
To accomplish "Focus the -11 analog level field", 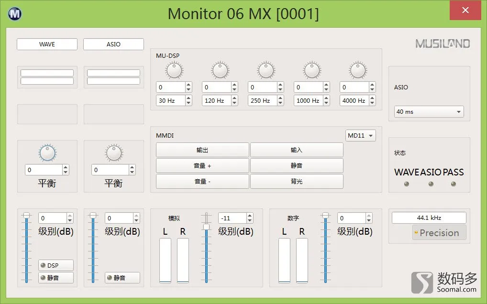I will click(232, 218).
